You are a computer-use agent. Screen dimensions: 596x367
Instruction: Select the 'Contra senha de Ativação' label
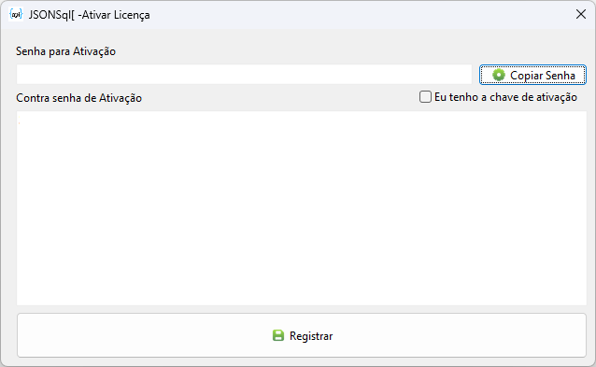tap(78, 98)
